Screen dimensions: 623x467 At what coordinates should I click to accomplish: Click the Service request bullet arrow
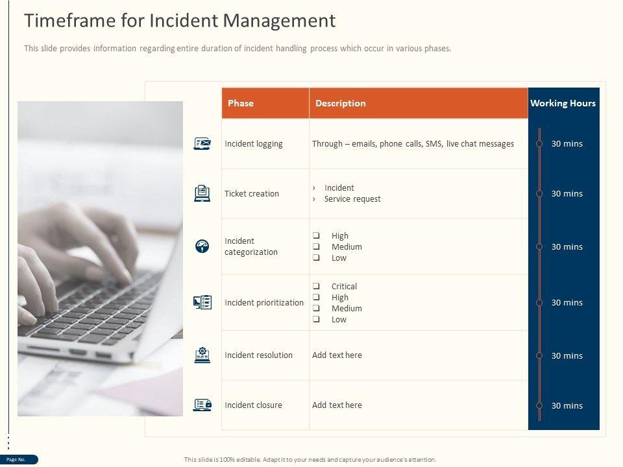coord(314,199)
